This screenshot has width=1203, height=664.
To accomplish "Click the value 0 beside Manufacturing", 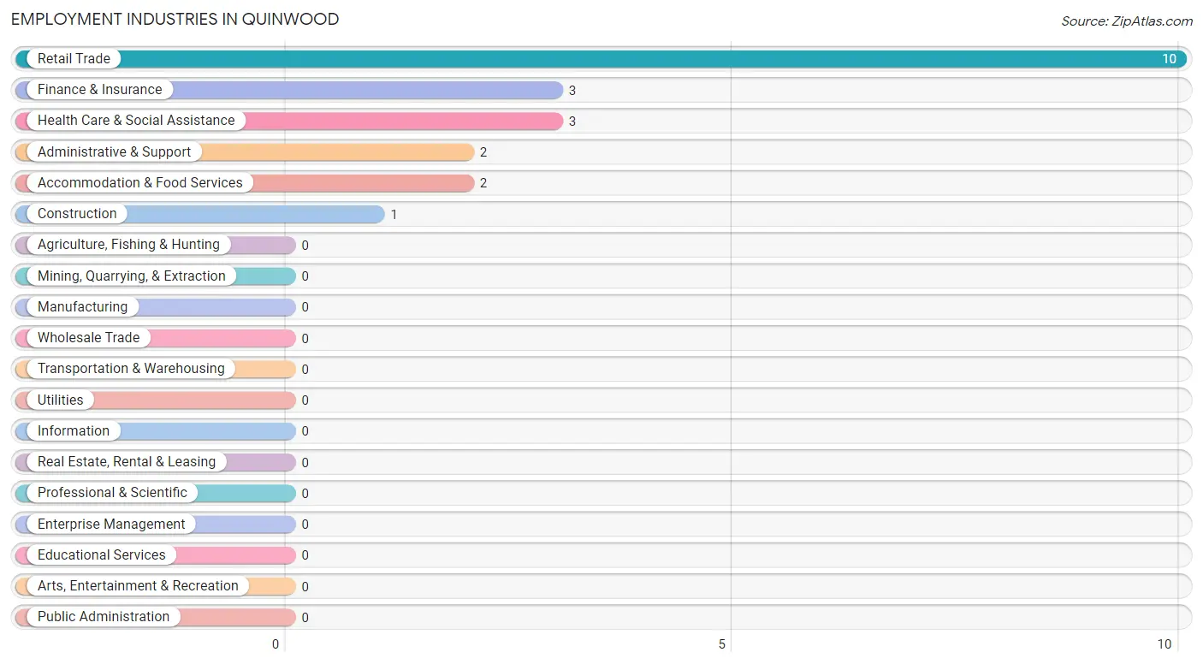I will coord(305,307).
